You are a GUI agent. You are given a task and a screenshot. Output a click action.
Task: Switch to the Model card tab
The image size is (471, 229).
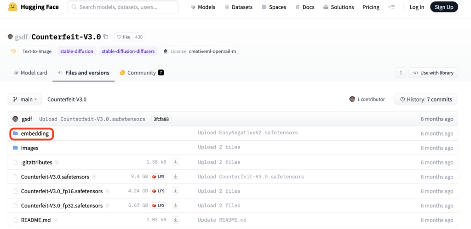30,73
